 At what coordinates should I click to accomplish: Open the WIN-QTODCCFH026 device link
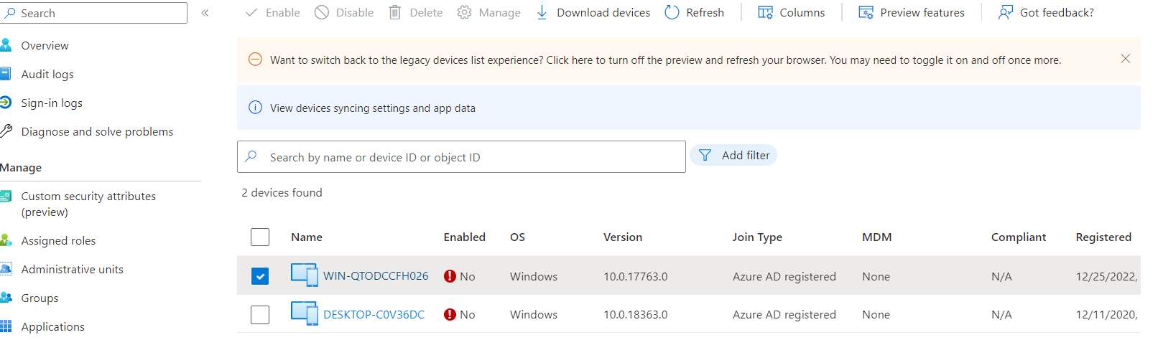click(x=376, y=275)
